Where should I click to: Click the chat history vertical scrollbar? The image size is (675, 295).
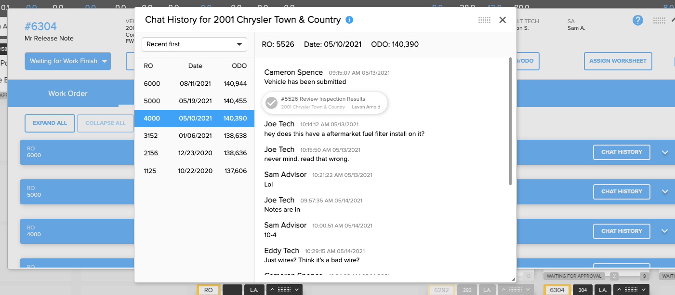[511, 121]
